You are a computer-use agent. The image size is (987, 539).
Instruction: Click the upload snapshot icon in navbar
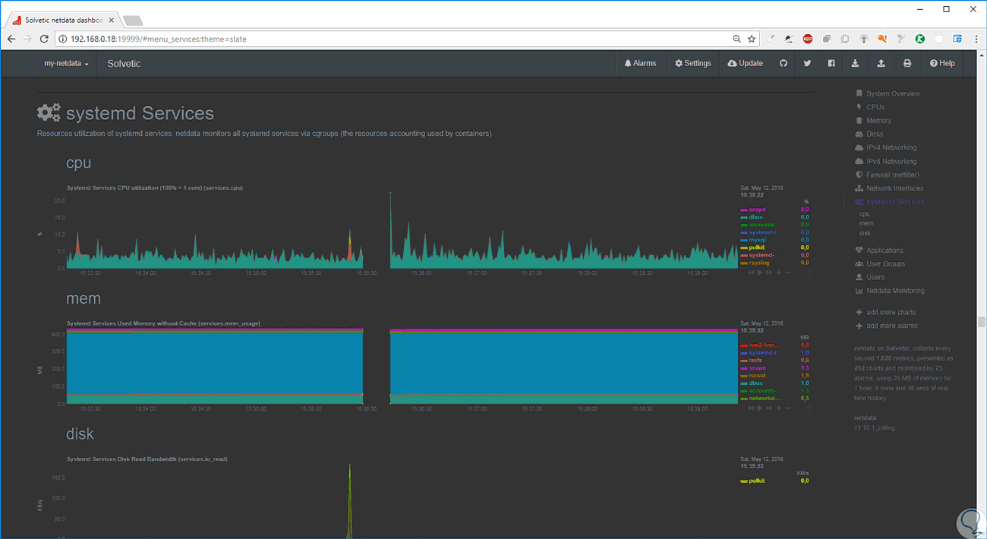tap(881, 64)
